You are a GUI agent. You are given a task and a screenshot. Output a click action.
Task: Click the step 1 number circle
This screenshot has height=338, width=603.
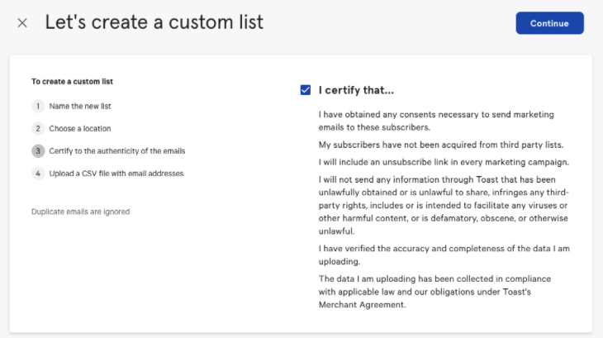pyautogui.click(x=37, y=107)
